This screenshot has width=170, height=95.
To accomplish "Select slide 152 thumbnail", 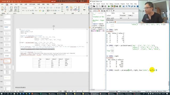I will 7,28.
